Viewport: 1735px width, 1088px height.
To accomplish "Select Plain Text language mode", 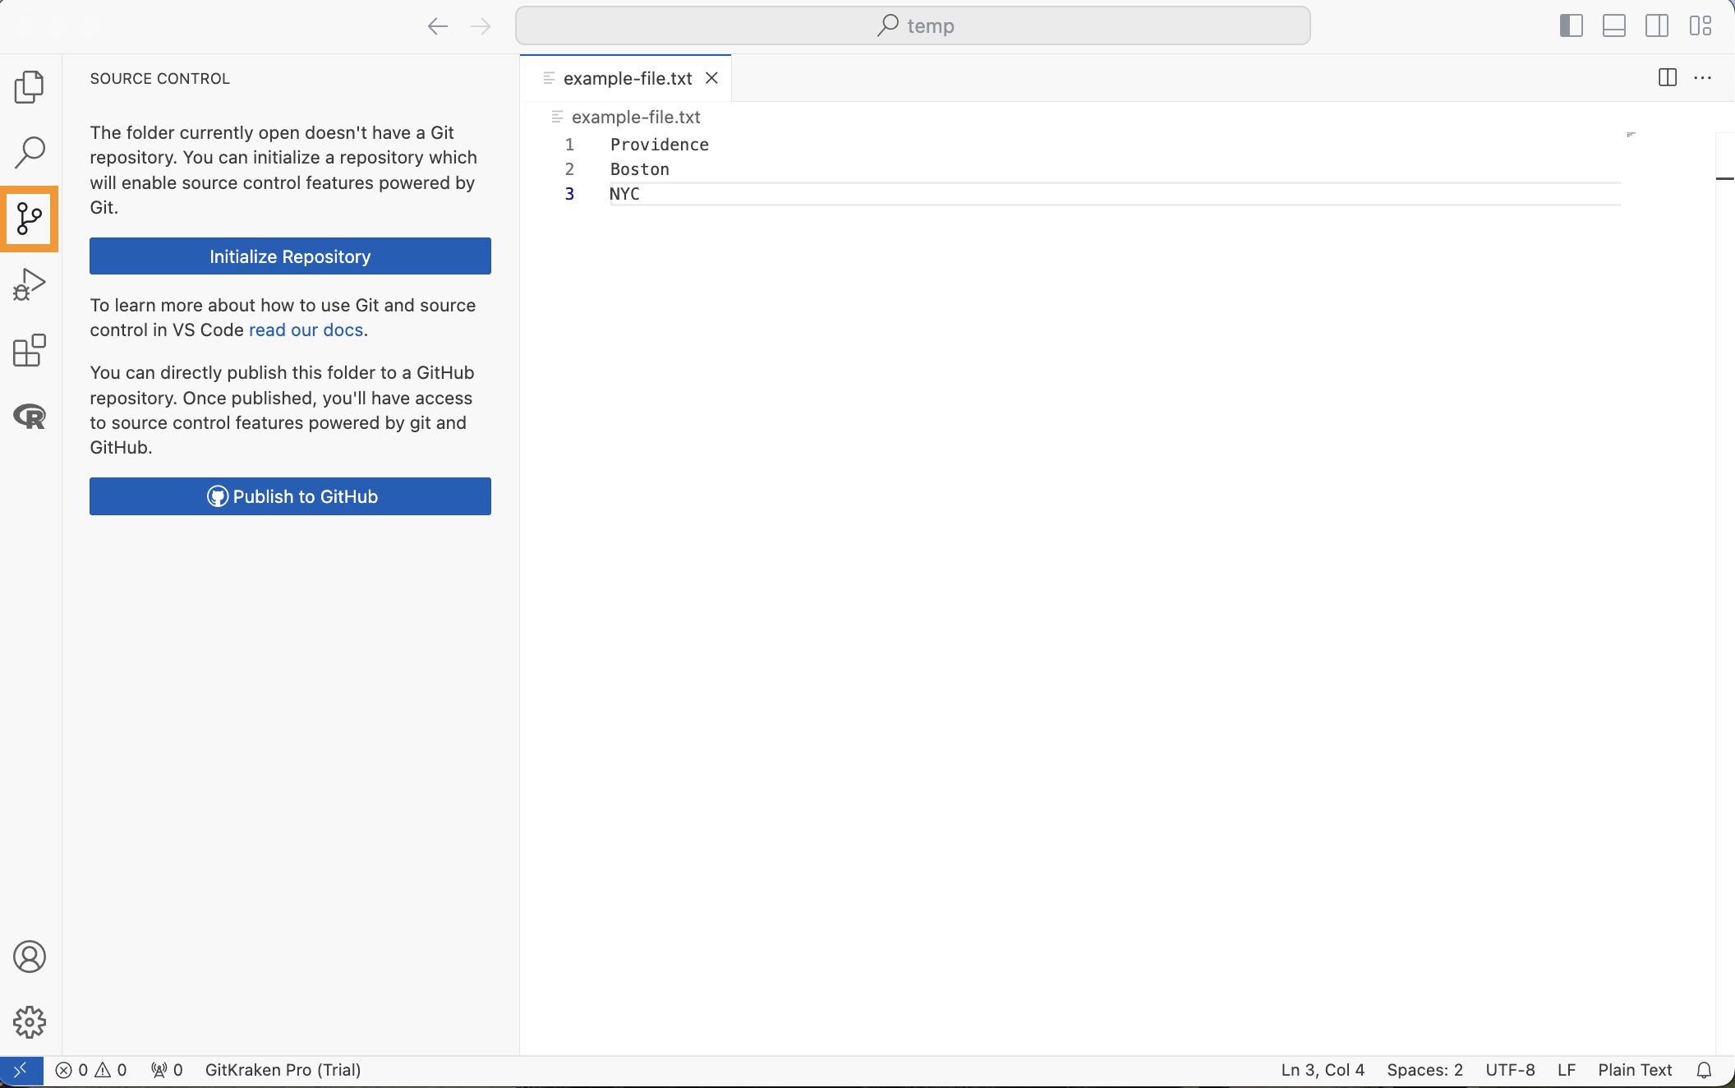I will click(1634, 1070).
